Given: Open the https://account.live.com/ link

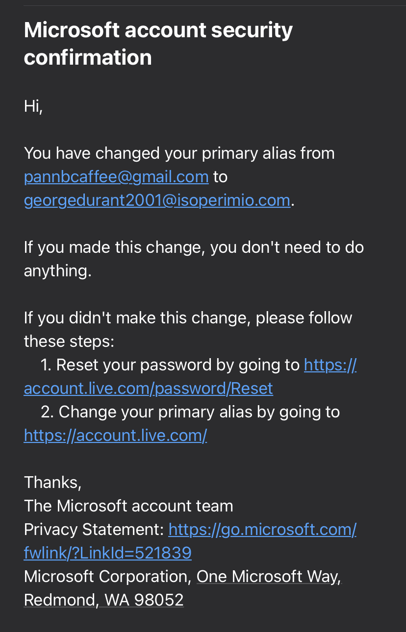Looking at the screenshot, I should (115, 436).
